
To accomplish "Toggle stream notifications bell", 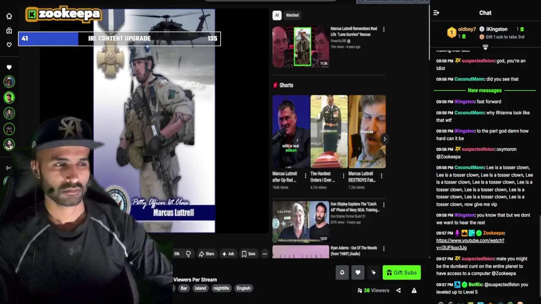I will pos(342,273).
